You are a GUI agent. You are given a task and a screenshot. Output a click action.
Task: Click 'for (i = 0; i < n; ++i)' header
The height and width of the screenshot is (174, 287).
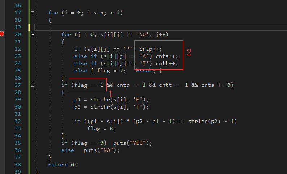click(85, 13)
